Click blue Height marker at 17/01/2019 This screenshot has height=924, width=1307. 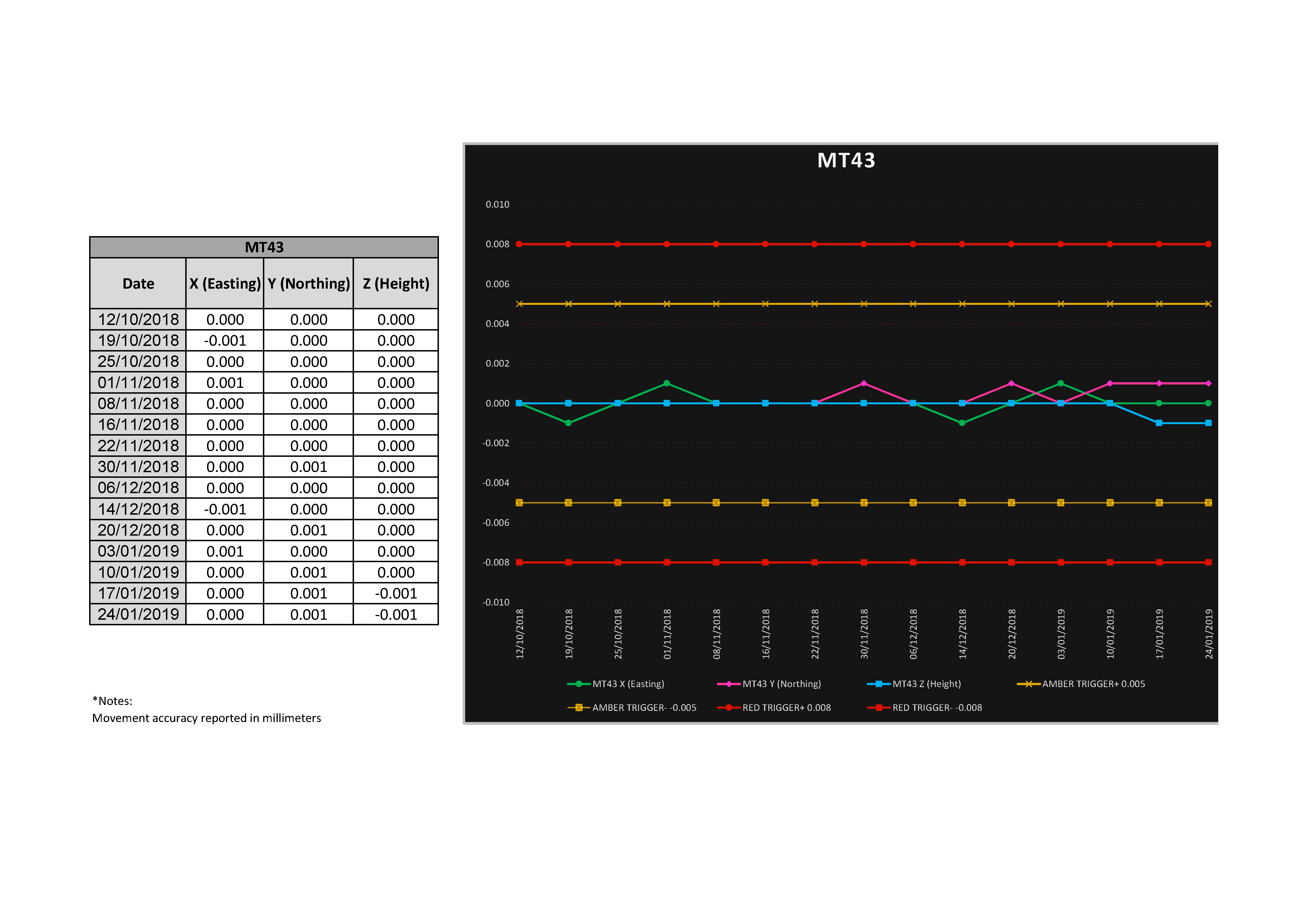point(1159,423)
